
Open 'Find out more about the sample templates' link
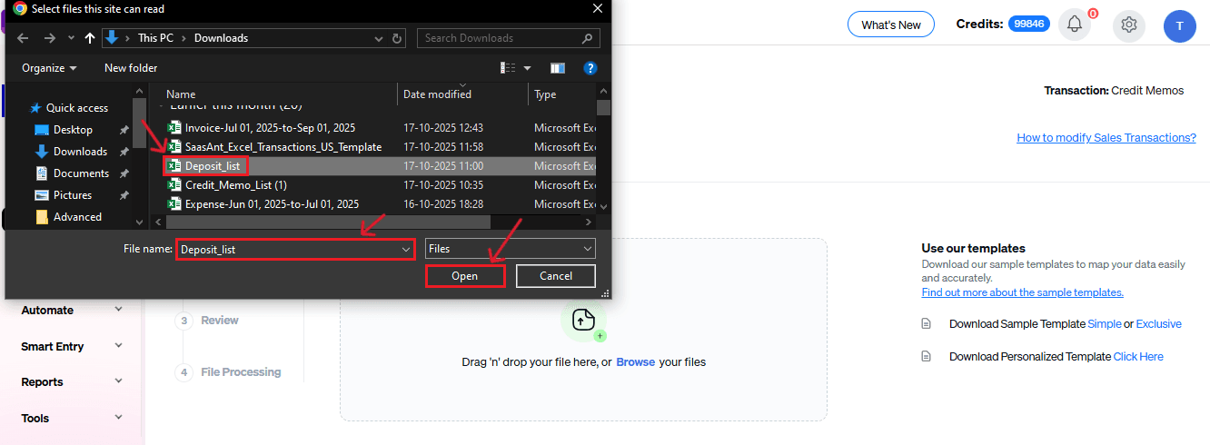(1022, 292)
